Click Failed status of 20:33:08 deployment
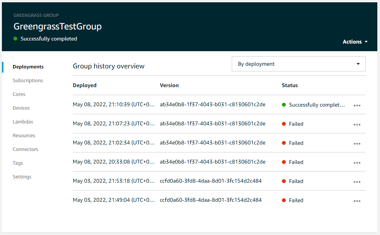380x235 pixels. pyautogui.click(x=293, y=162)
